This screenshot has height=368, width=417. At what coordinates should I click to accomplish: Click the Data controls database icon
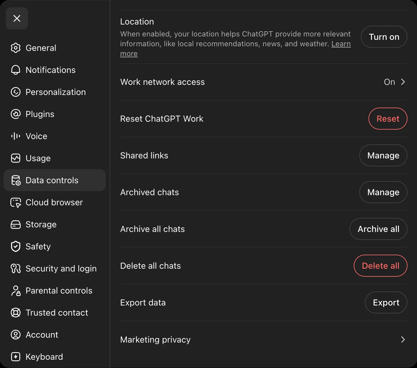pos(16,180)
